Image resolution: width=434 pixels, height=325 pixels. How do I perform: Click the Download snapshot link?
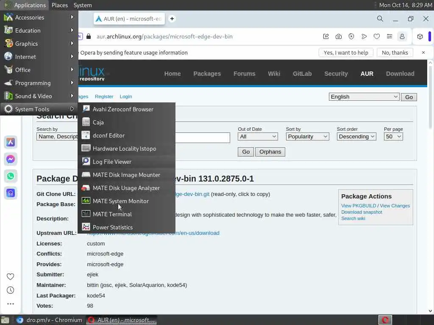(x=362, y=212)
